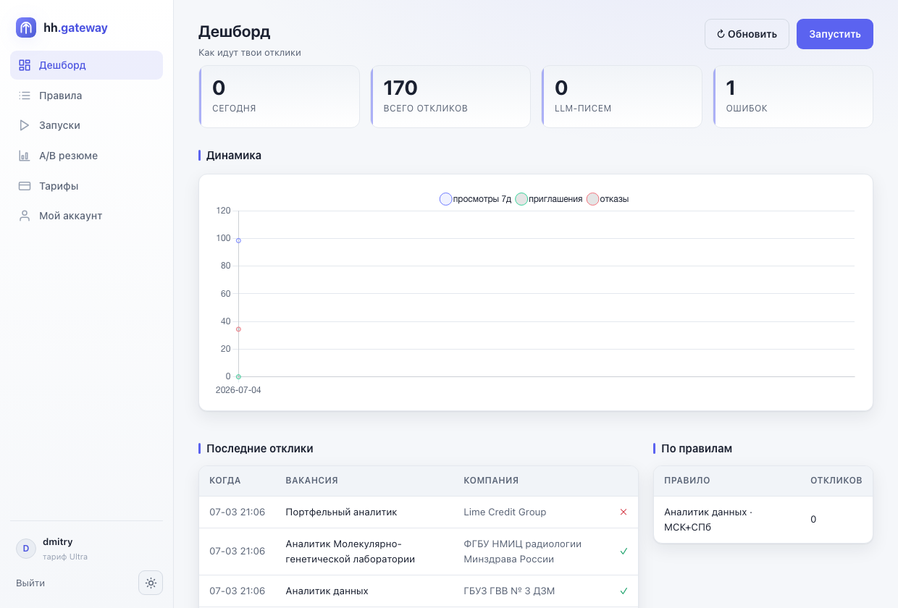Open Мой аккаунт page
The image size is (898, 608).
tap(86, 216)
